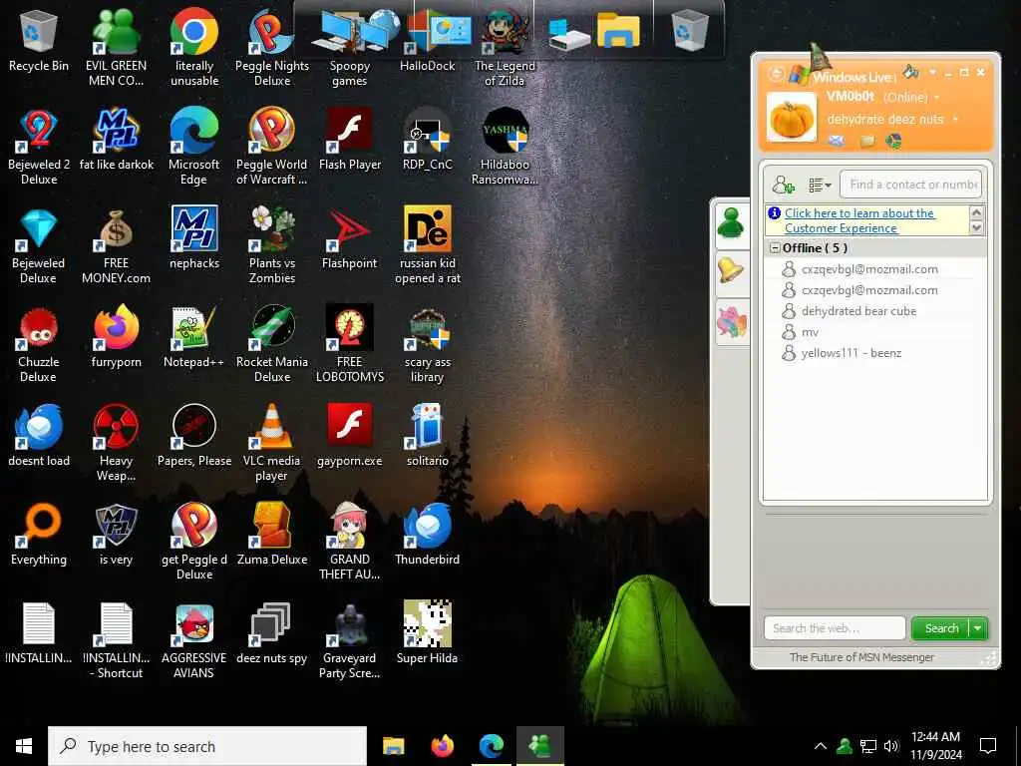The height and width of the screenshot is (766, 1021).
Task: Open the color scheme paintbrush icon in Messenger
Action: (x=911, y=71)
